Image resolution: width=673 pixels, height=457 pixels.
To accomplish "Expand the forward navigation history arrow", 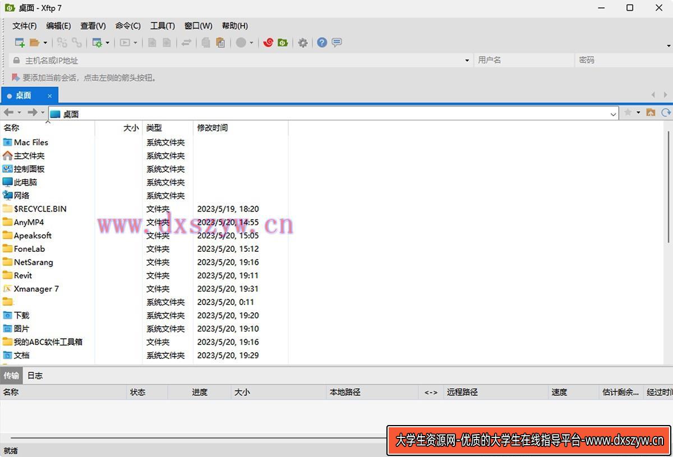I will [x=43, y=113].
